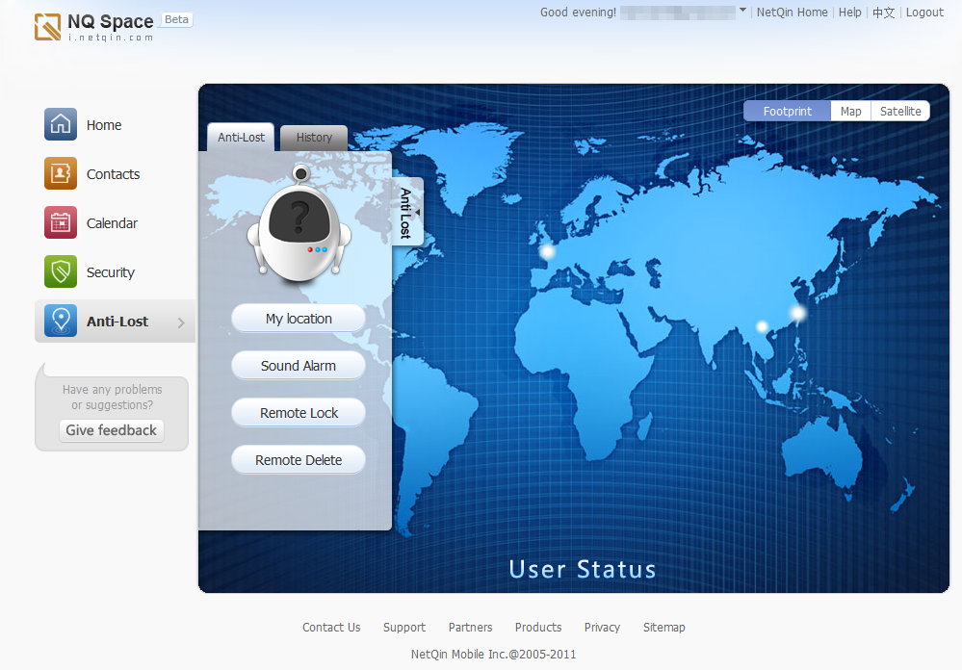
Task: Click the Logout link
Action: point(923,12)
